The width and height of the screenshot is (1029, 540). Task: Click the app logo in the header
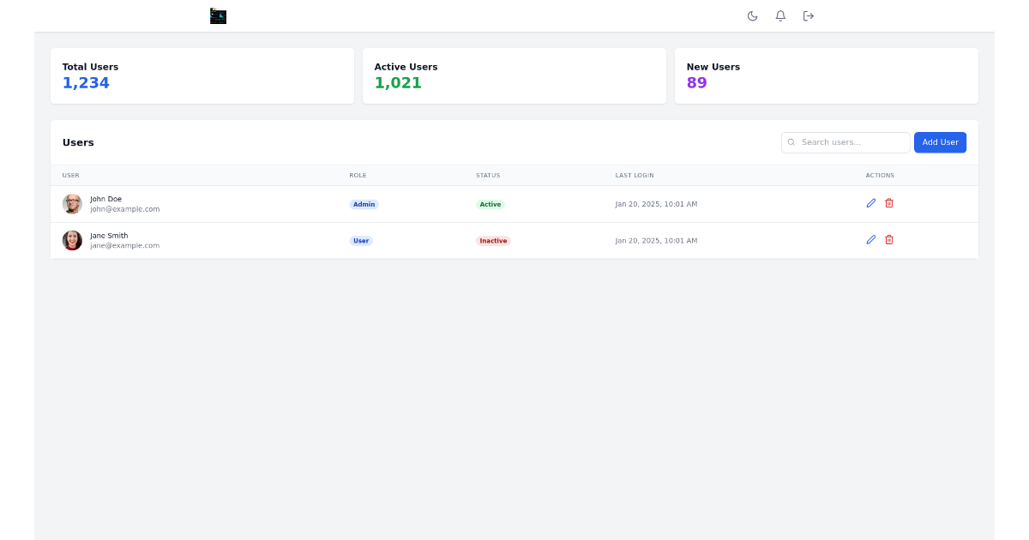218,15
